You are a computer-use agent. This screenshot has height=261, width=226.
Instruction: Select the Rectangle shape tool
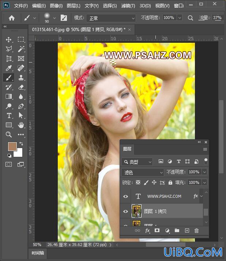(x=9, y=125)
